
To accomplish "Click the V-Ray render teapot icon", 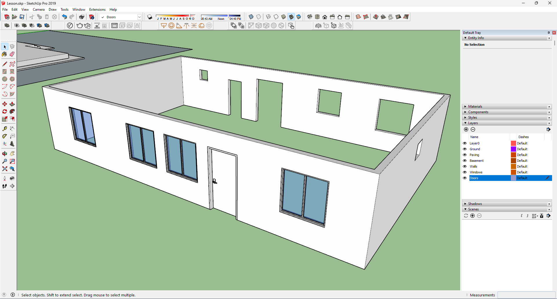I will click(x=79, y=25).
